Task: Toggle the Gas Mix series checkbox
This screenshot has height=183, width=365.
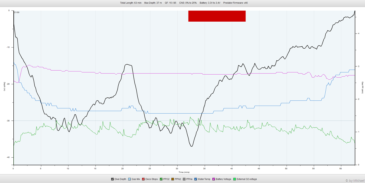Action: 130,179
